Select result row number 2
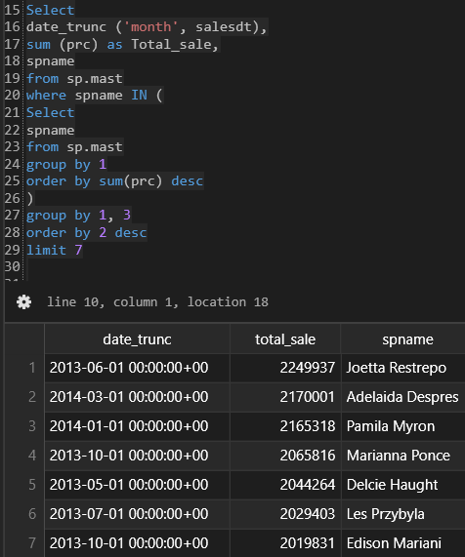Screen dimensions: 465x557 (x=32, y=397)
